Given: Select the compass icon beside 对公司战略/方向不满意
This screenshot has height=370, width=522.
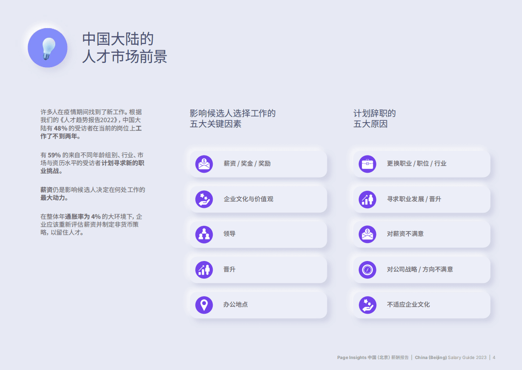Looking at the screenshot, I should tap(367, 269).
